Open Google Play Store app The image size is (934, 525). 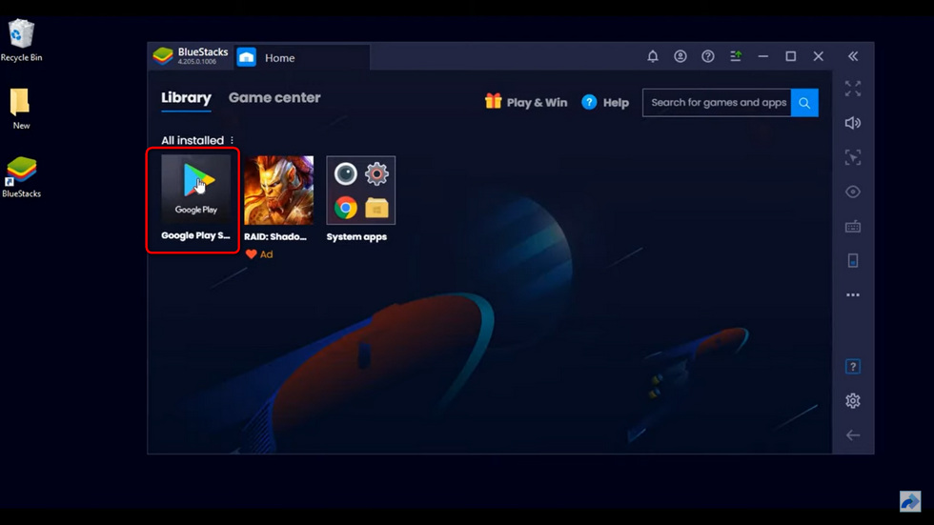(x=196, y=198)
